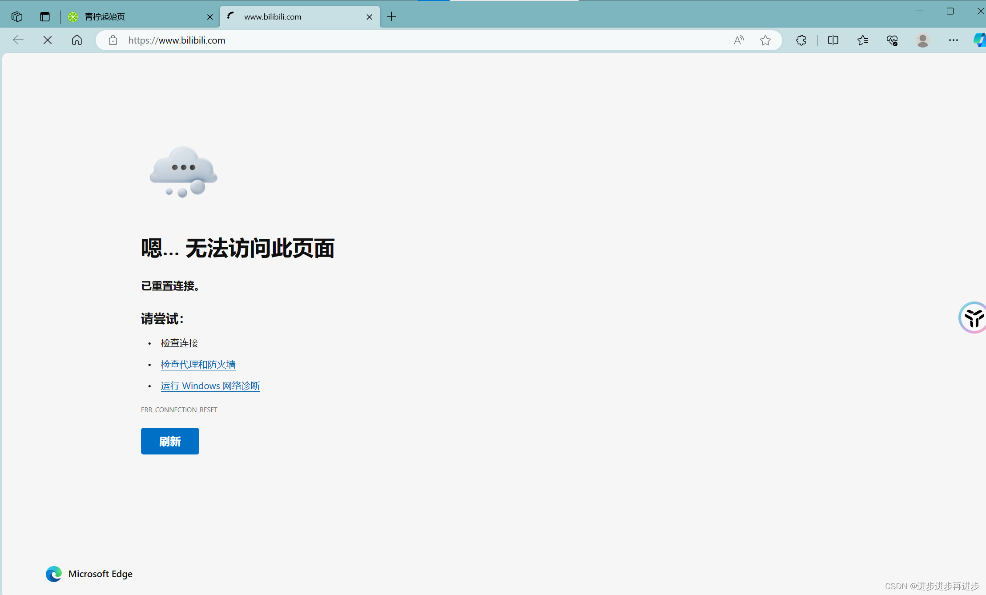Click 运行 Windows 网络诊断 link
Image resolution: width=986 pixels, height=595 pixels.
[x=210, y=386]
